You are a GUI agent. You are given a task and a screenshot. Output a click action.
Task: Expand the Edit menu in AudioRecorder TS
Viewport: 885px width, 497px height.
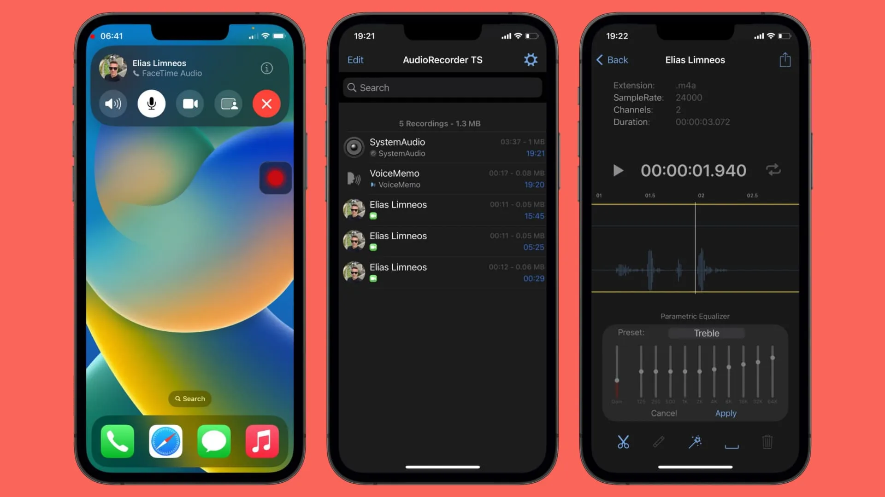(355, 59)
